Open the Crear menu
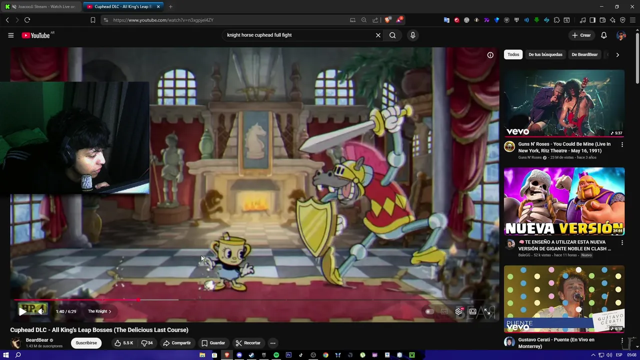640x360 pixels. (x=581, y=35)
